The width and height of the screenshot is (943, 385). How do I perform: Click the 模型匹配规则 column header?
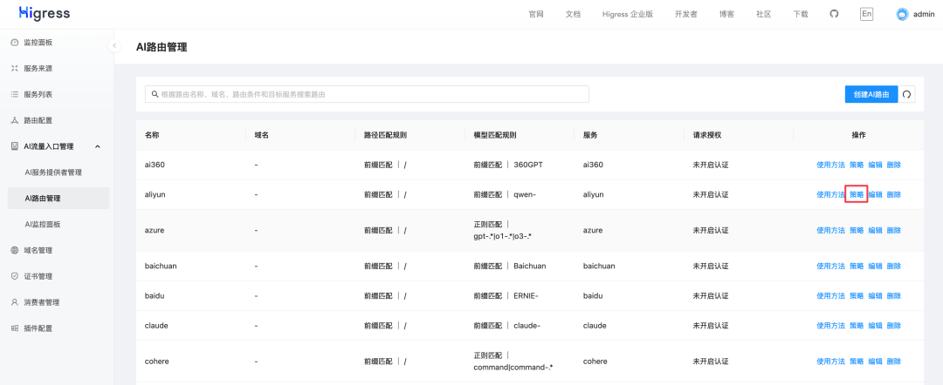495,136
